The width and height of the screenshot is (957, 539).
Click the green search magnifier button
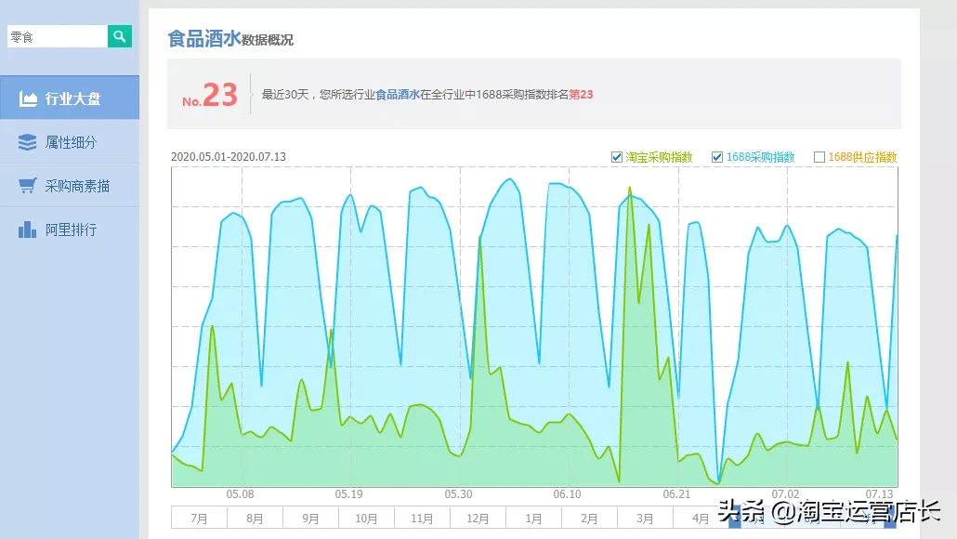(x=120, y=36)
